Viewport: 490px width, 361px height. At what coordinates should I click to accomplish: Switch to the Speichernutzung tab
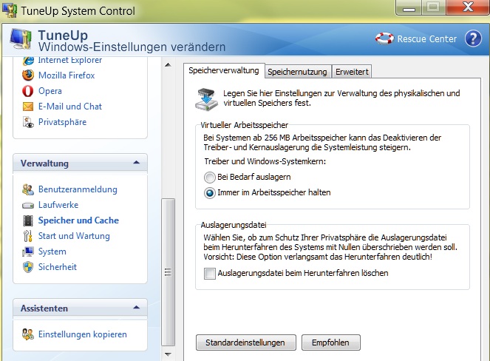(x=297, y=72)
